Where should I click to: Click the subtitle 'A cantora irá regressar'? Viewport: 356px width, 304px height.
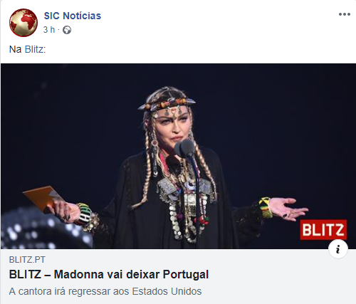coord(105,291)
